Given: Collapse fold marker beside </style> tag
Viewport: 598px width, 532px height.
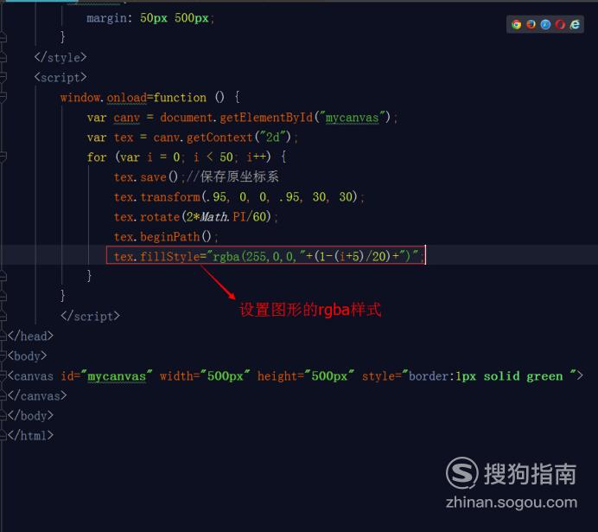Looking at the screenshot, I should (3, 58).
